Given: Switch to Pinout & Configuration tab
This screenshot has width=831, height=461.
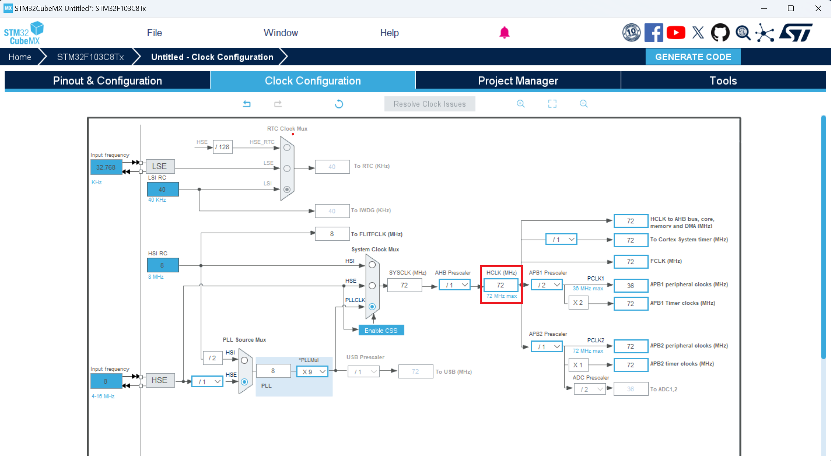Looking at the screenshot, I should click(x=107, y=80).
